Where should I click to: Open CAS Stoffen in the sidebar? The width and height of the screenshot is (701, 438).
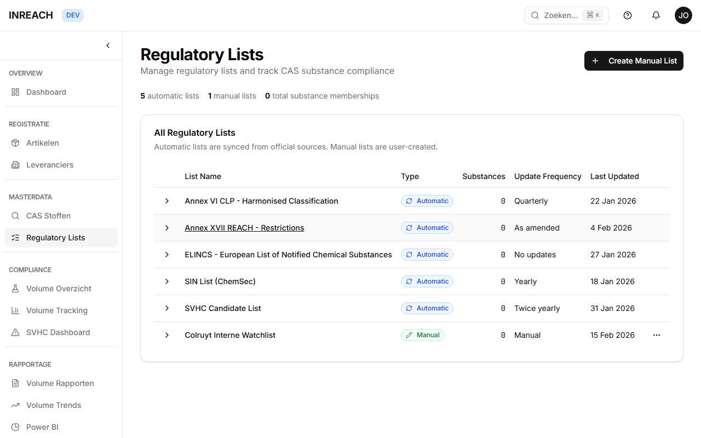pos(48,216)
